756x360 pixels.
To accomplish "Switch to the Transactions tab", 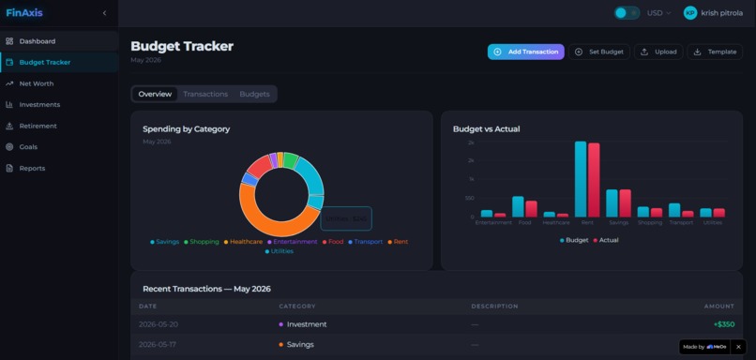I will (x=205, y=94).
